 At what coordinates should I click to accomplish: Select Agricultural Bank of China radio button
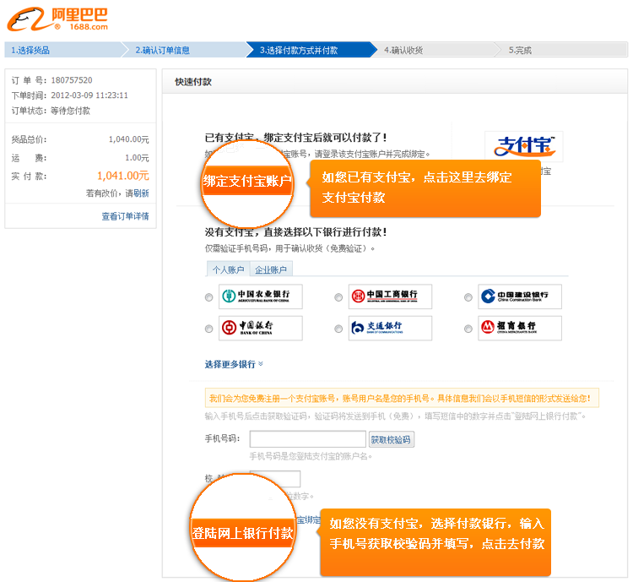[x=208, y=297]
